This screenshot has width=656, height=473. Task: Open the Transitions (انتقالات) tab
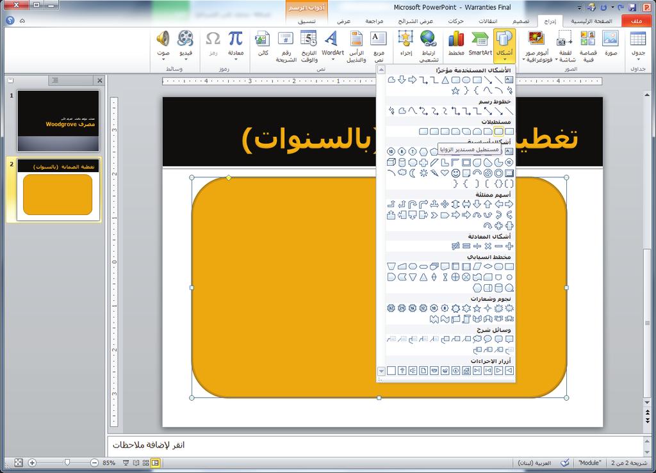pyautogui.click(x=488, y=21)
